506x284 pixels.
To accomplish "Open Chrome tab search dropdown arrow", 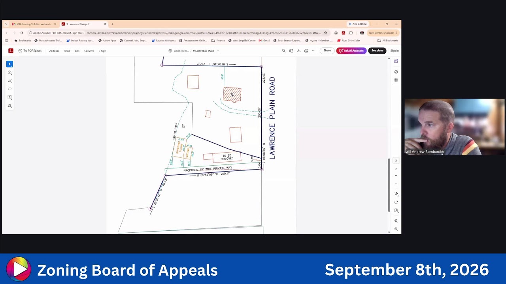I will (6, 24).
